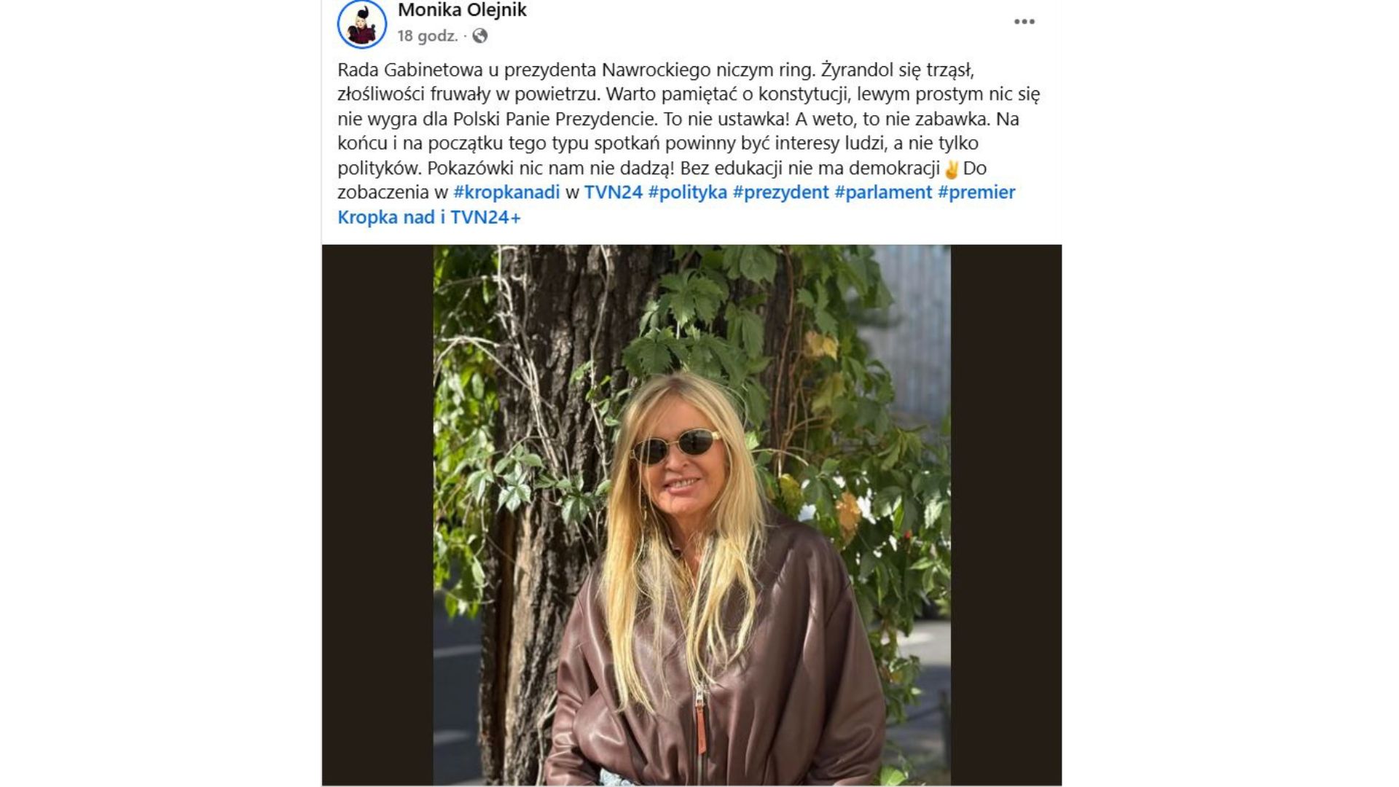The image size is (1399, 787).
Task: Open the TVN24 page link
Action: pyautogui.click(x=614, y=192)
